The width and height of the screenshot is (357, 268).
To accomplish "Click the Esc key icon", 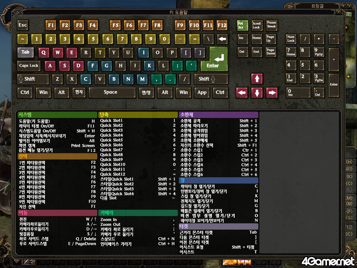I will (23, 25).
